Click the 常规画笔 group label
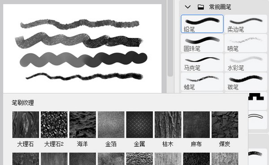 (x=220, y=7)
